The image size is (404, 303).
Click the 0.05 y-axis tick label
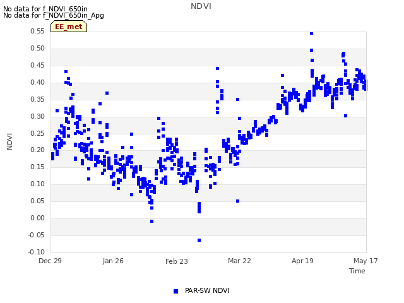pos(38,201)
